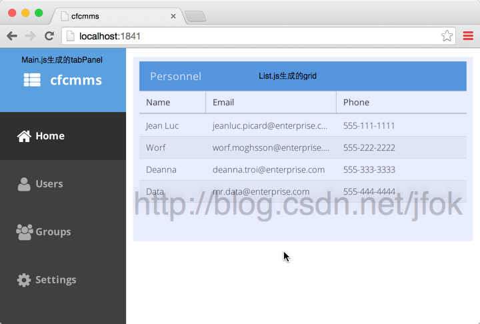Click the Personnel panel title
480x324 pixels.
pos(176,76)
